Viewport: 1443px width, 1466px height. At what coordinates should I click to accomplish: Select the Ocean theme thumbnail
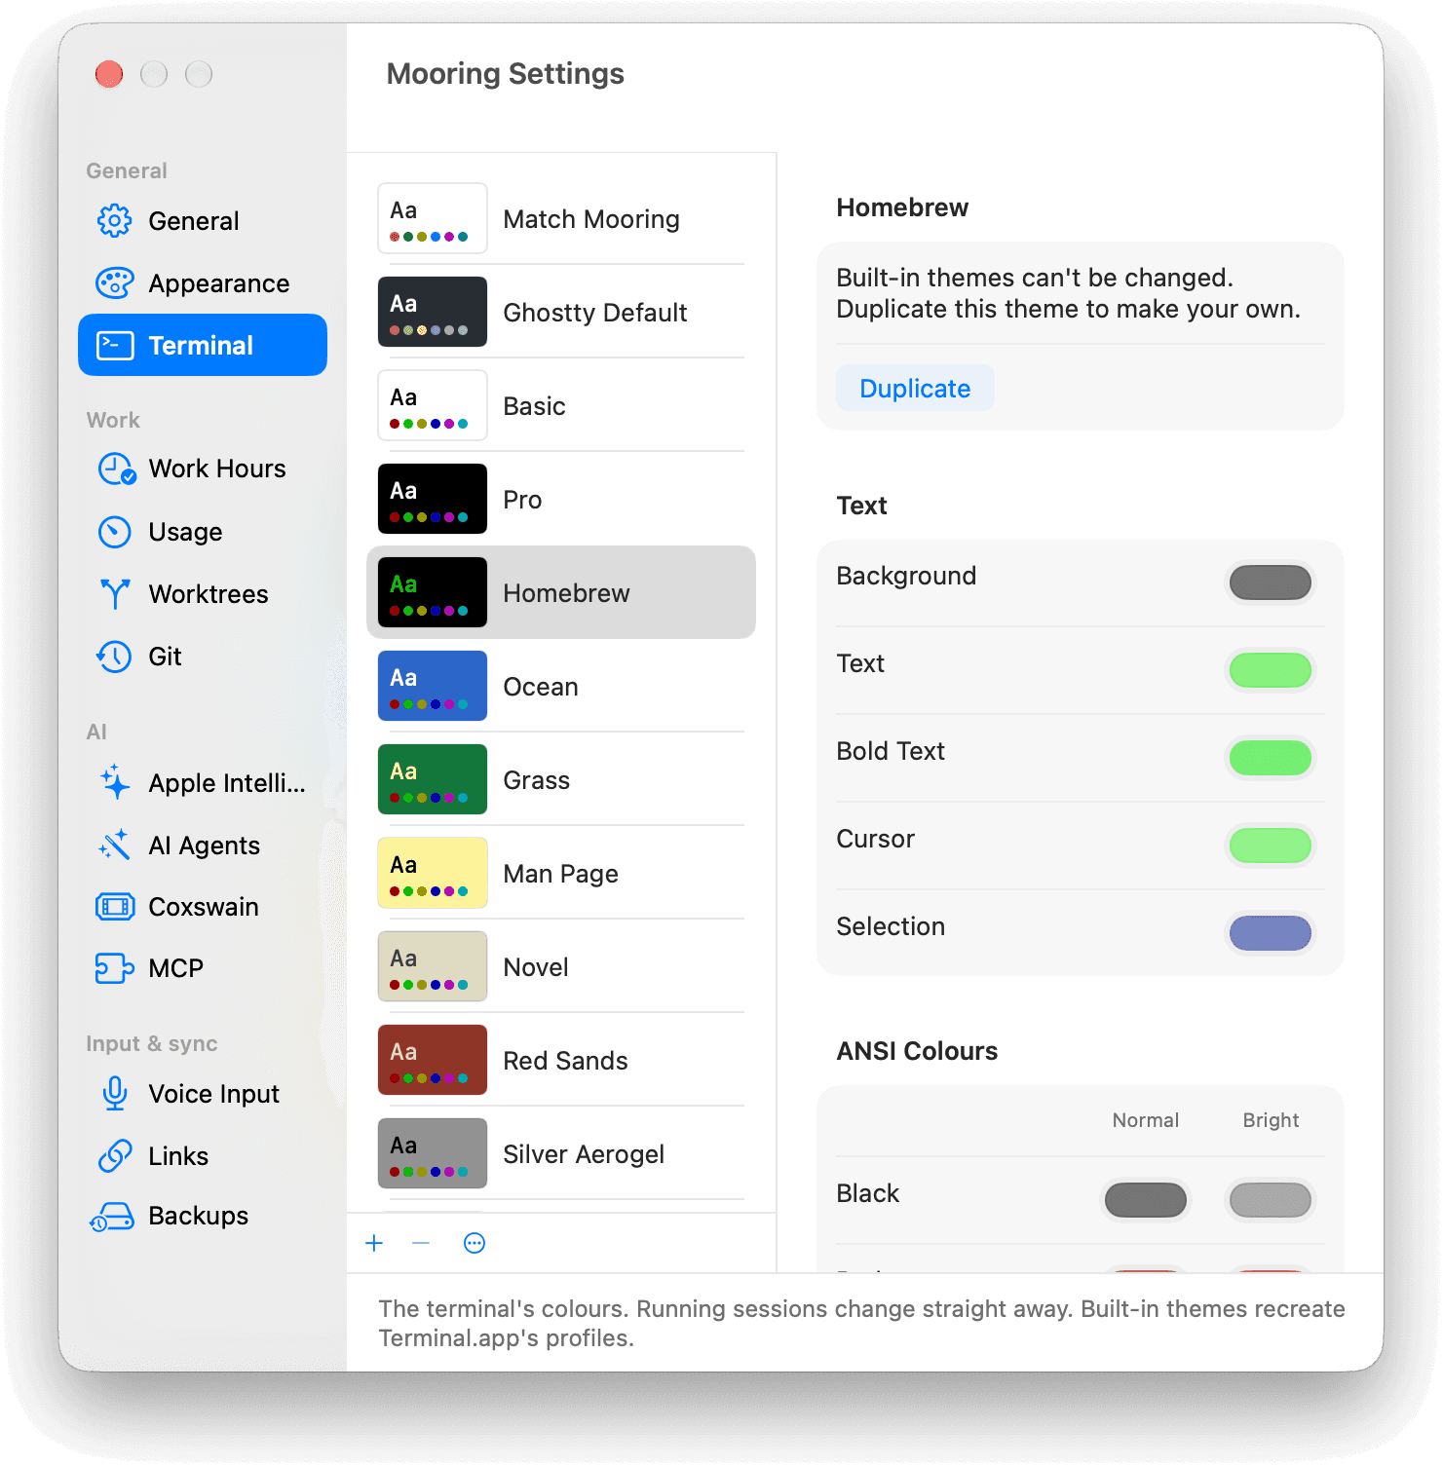(433, 686)
